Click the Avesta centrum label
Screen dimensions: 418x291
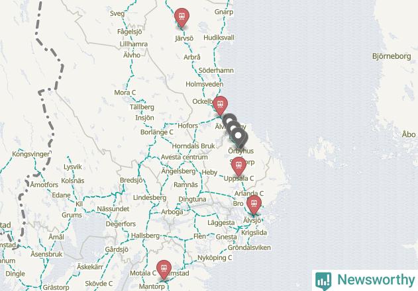(x=184, y=157)
